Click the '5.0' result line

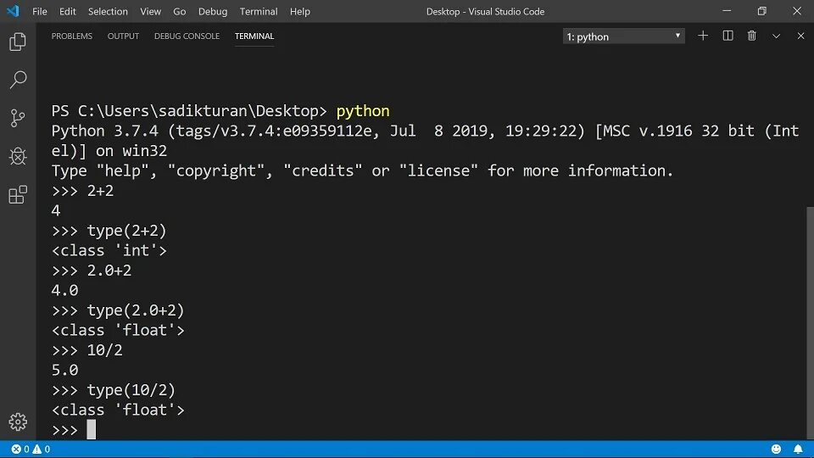[65, 371]
